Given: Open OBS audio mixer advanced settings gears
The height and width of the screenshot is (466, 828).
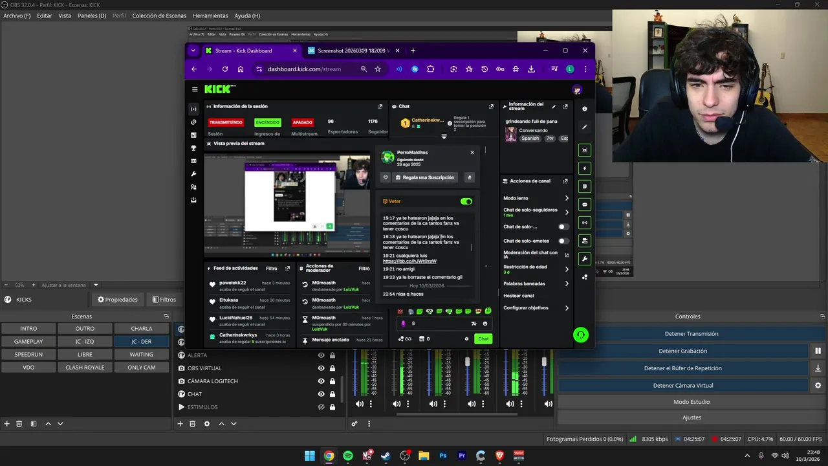Looking at the screenshot, I should pos(354,424).
